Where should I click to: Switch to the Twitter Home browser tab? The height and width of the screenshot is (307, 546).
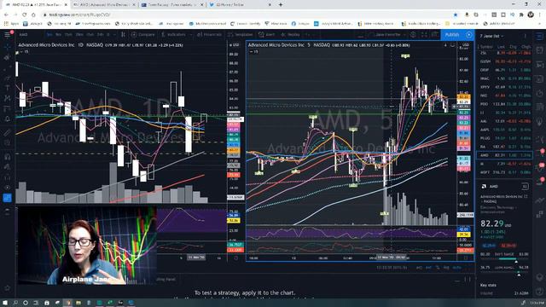click(x=239, y=5)
